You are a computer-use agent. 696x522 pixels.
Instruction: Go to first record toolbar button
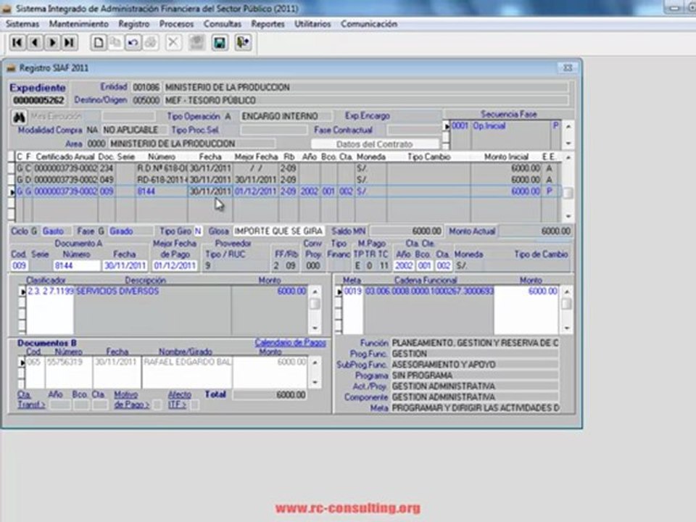pyautogui.click(x=17, y=43)
